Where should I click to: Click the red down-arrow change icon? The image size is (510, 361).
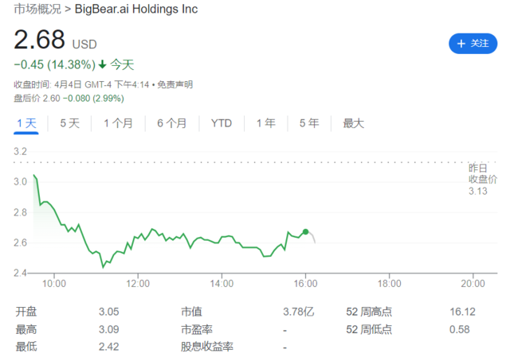pyautogui.click(x=102, y=64)
